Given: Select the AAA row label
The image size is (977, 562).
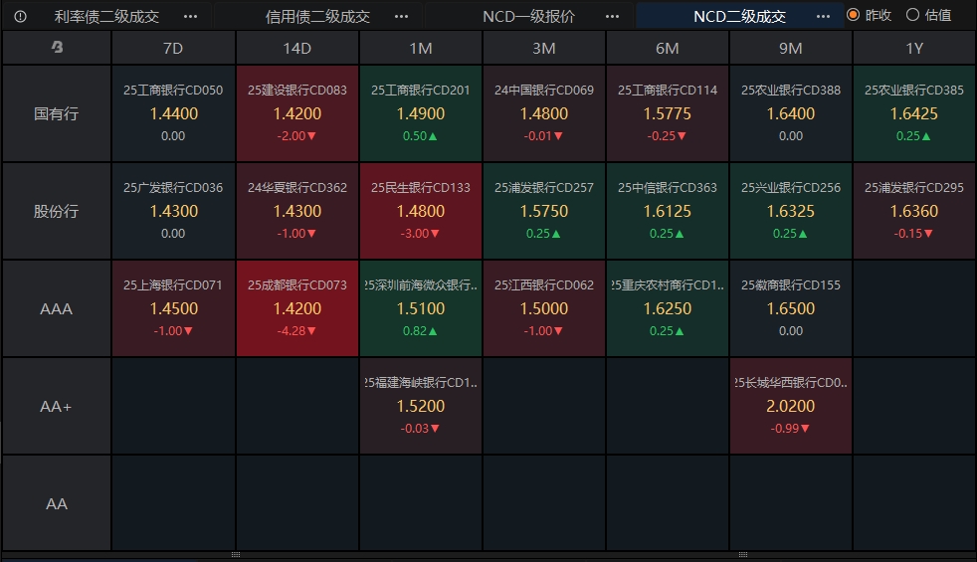Looking at the screenshot, I should pos(56,308).
